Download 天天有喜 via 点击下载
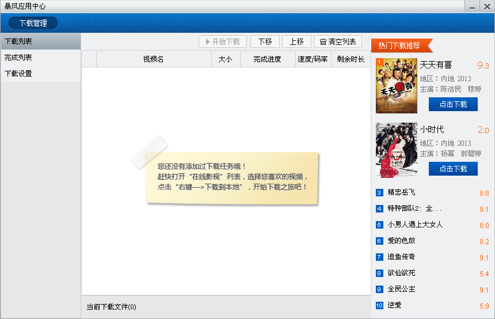This screenshot has width=495, height=319. click(453, 104)
